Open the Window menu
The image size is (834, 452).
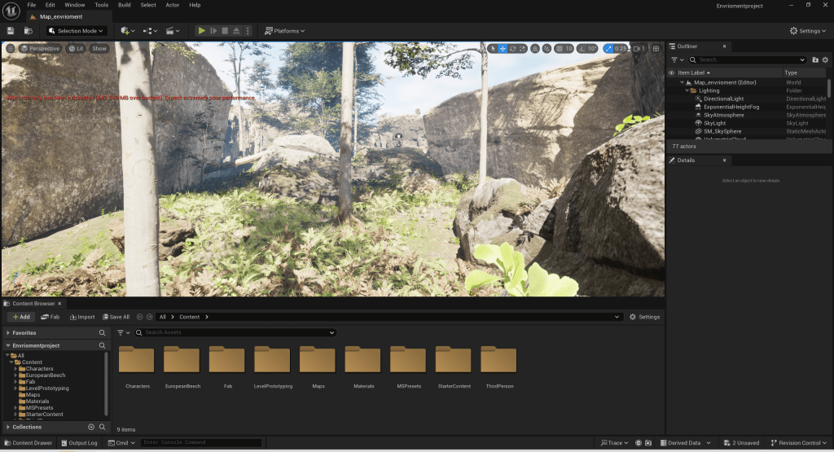click(74, 5)
